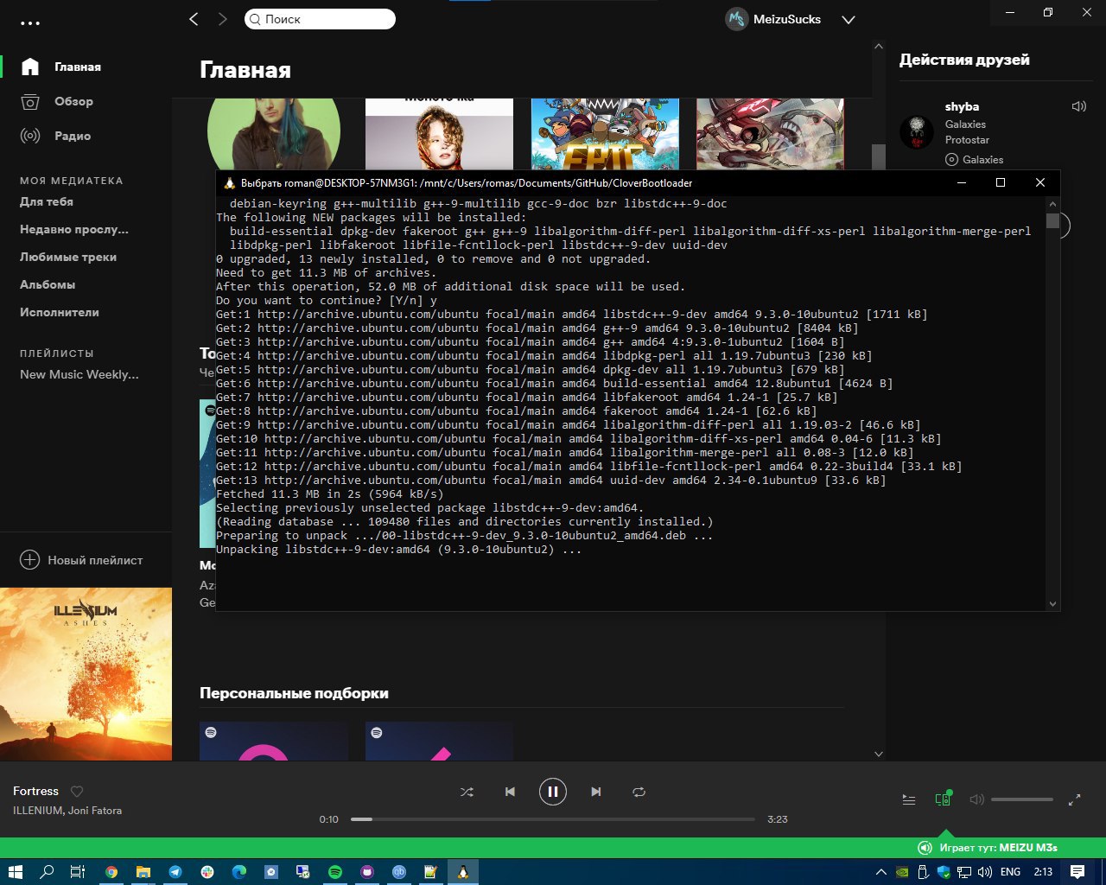Like the track with heart icon
The image size is (1106, 885).
coord(77,791)
